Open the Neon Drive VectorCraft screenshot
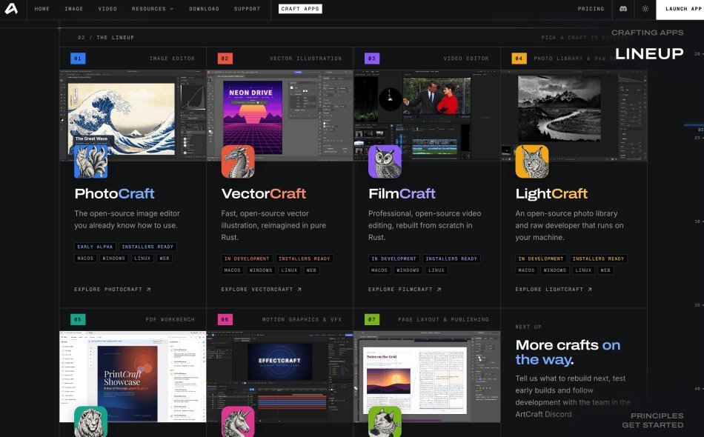The height and width of the screenshot is (437, 704). [279, 116]
